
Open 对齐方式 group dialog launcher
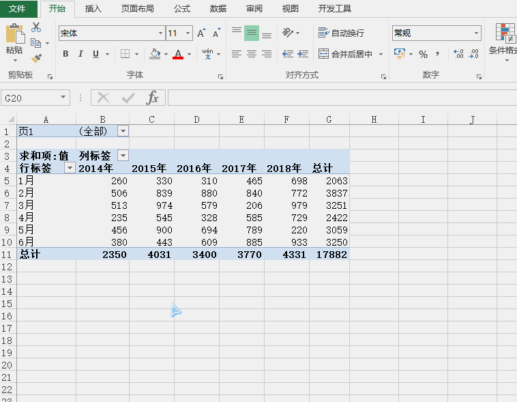383,77
